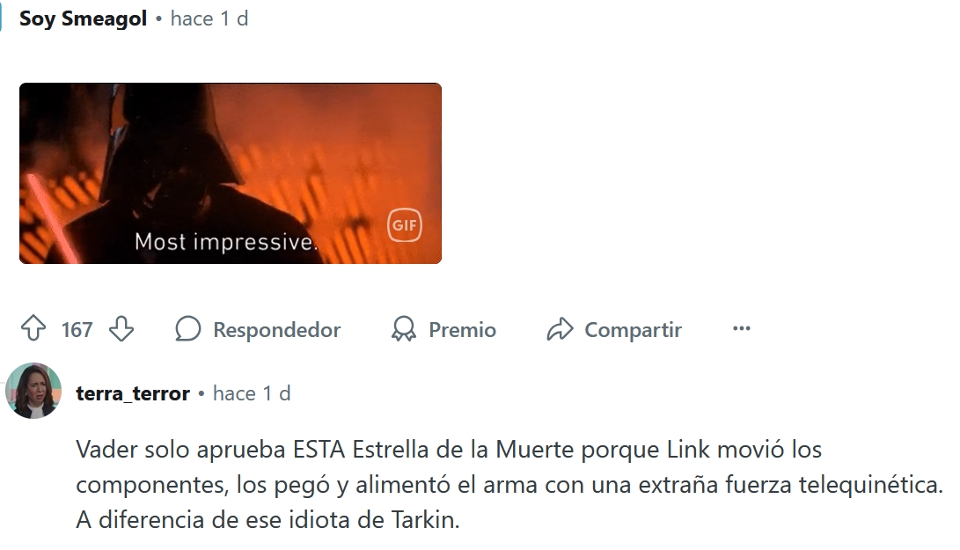Screen dimensions: 960x550
Task: Click the Compartir share arrow icon
Action: pos(560,329)
